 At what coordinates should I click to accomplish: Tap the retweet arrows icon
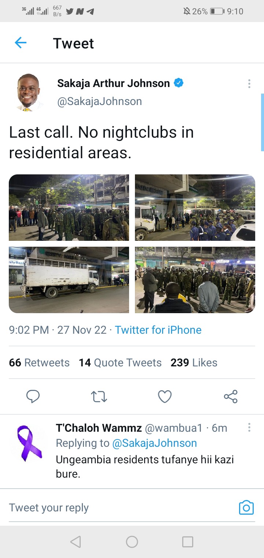point(99,396)
